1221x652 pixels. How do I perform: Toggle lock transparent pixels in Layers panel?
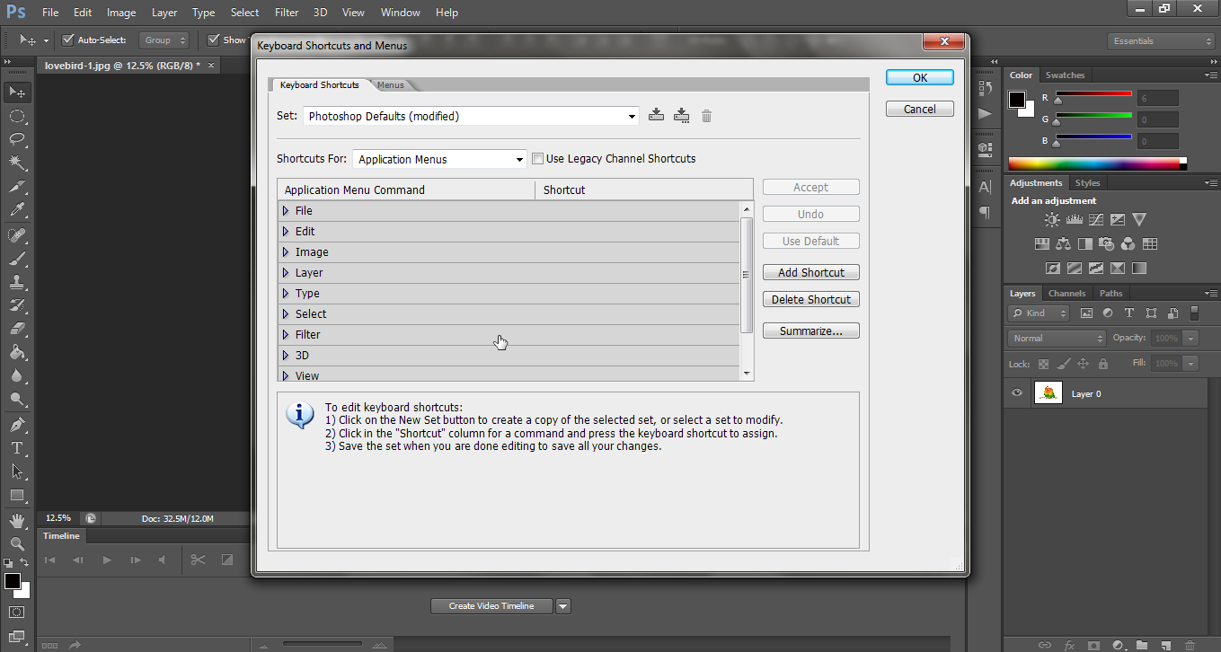click(1043, 364)
